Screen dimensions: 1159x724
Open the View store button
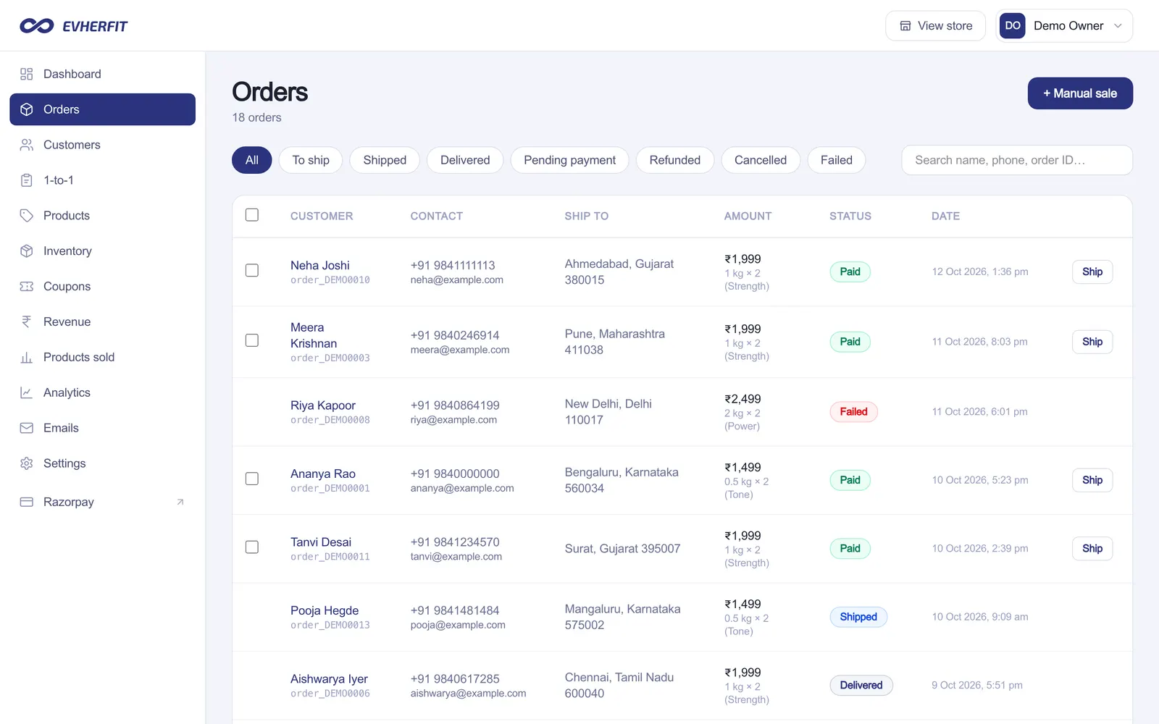pyautogui.click(x=935, y=26)
